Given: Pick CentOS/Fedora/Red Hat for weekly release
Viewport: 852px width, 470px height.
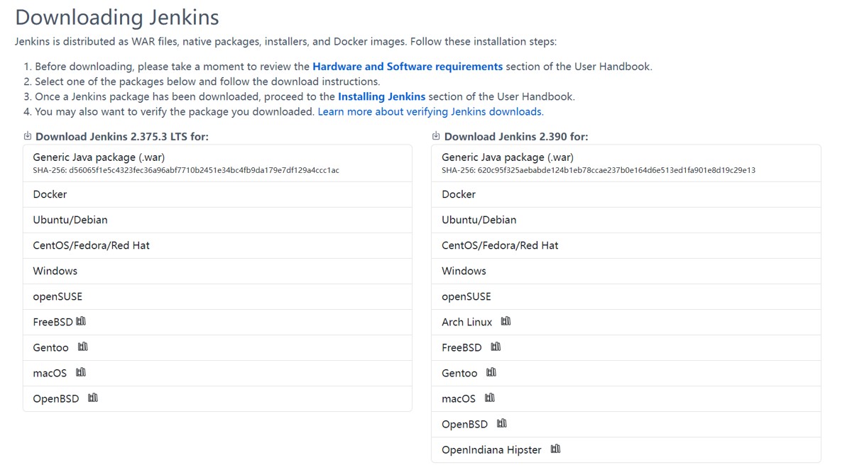Looking at the screenshot, I should (x=500, y=245).
